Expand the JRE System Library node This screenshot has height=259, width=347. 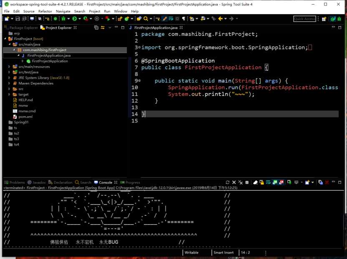[9, 78]
